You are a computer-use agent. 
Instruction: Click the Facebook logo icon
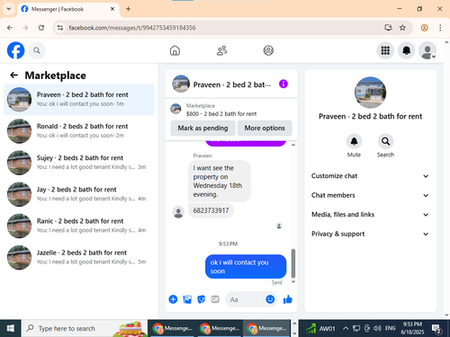(15, 50)
